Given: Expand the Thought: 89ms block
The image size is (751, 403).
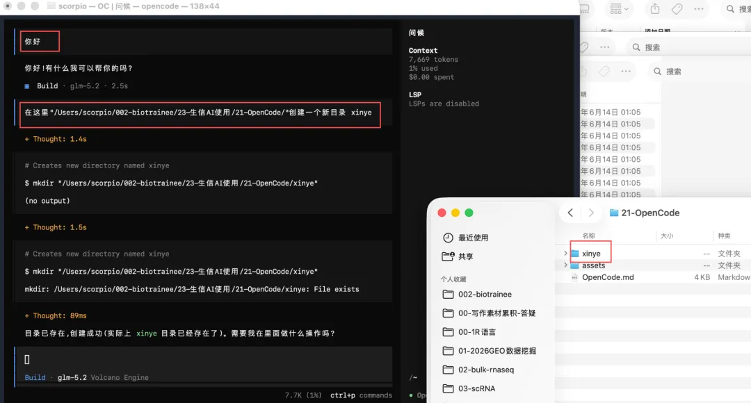Looking at the screenshot, I should point(56,316).
